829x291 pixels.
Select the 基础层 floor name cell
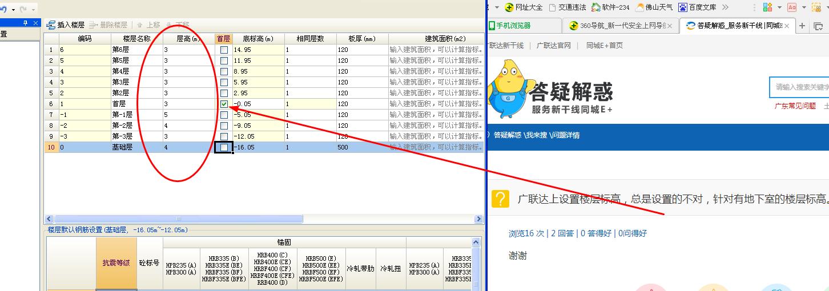click(136, 147)
